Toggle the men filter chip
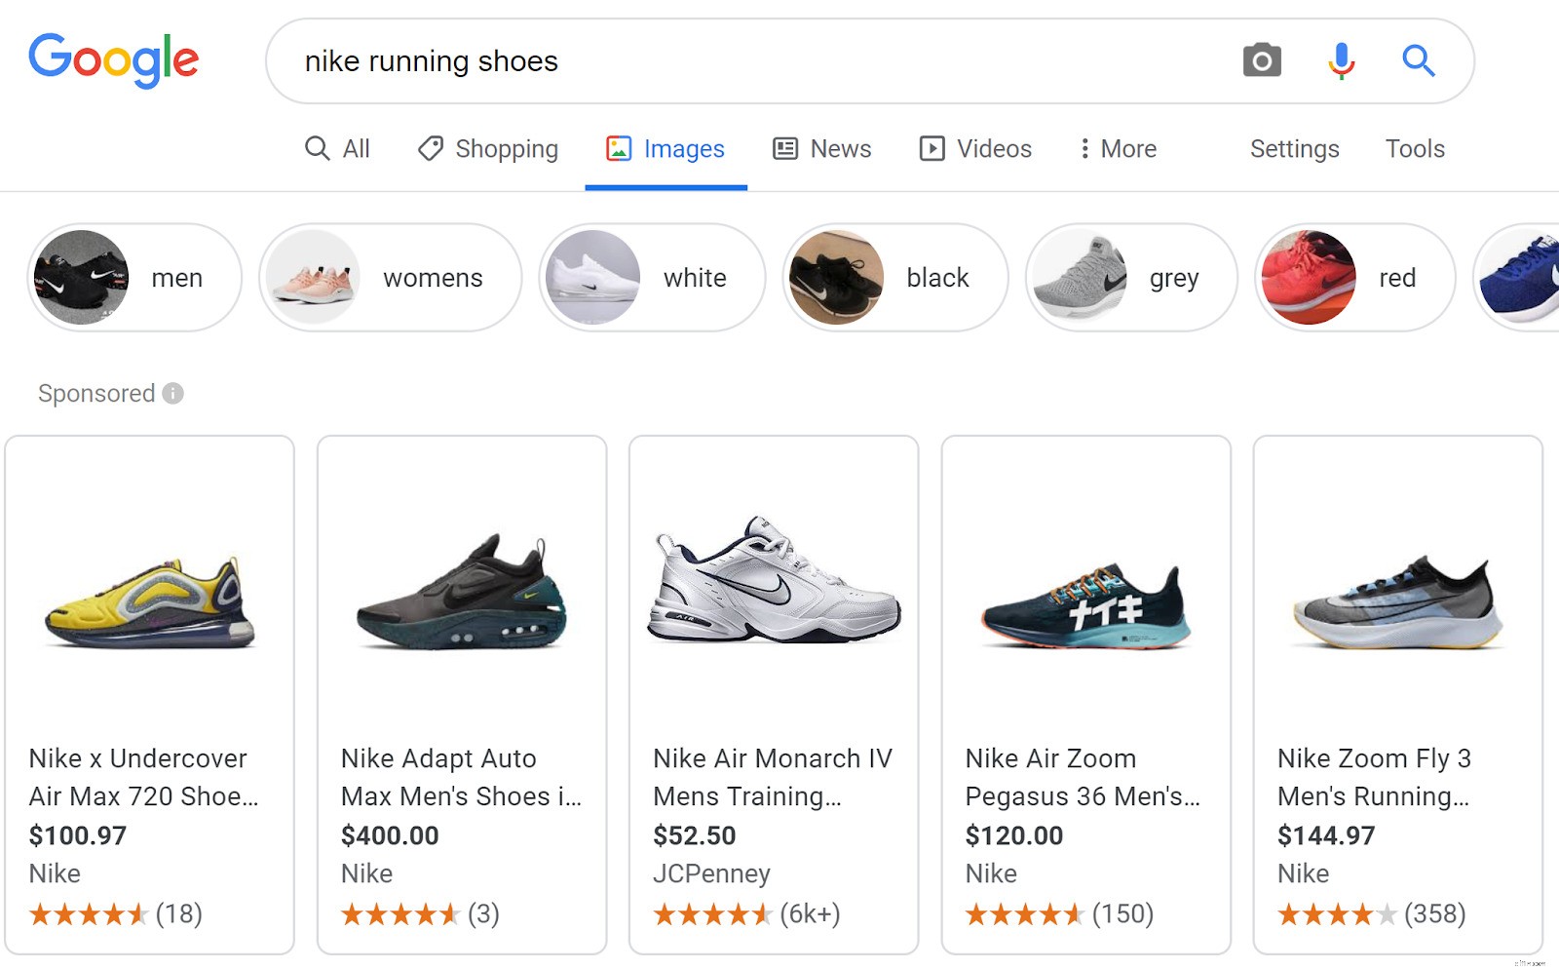Image resolution: width=1559 pixels, height=969 pixels. pyautogui.click(x=133, y=277)
